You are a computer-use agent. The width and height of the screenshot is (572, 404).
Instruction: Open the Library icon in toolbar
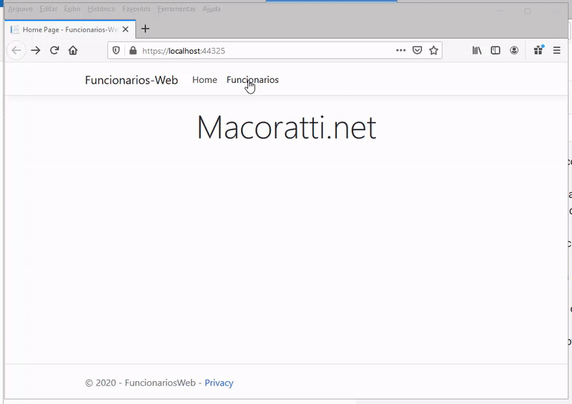point(477,50)
